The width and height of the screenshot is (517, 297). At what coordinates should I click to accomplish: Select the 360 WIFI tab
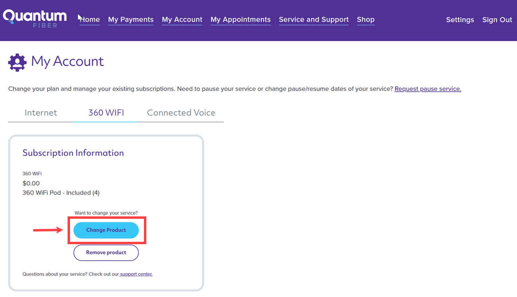[106, 113]
